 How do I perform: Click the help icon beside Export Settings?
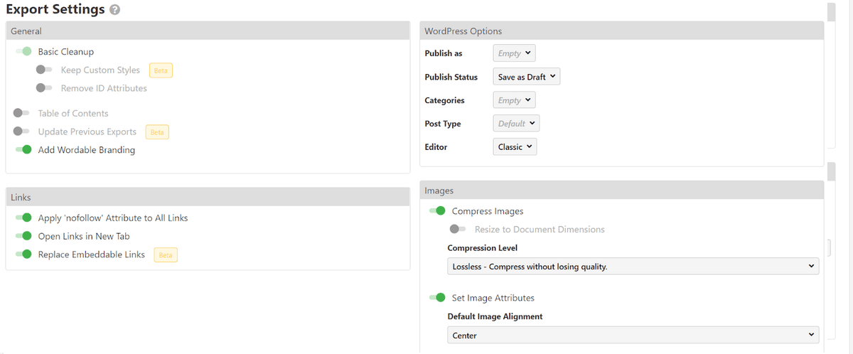(115, 11)
